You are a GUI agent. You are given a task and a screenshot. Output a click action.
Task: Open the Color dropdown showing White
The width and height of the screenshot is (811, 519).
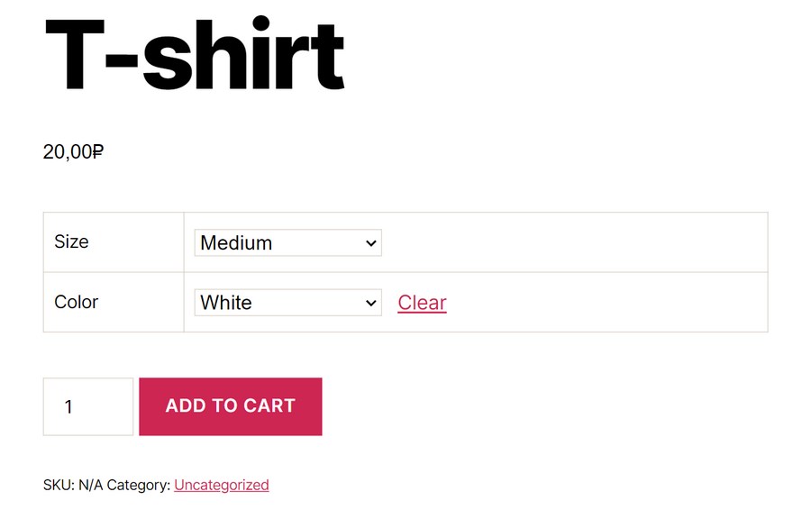pos(287,303)
